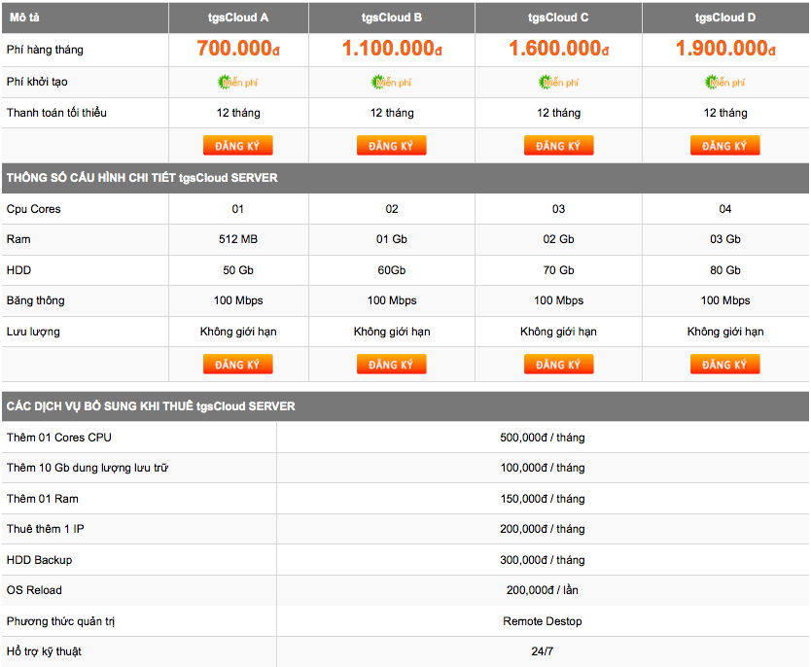The image size is (811, 667).
Task: Click the CÁC DỊCH VỤ BỔ SUNG section header
Action: (405, 406)
